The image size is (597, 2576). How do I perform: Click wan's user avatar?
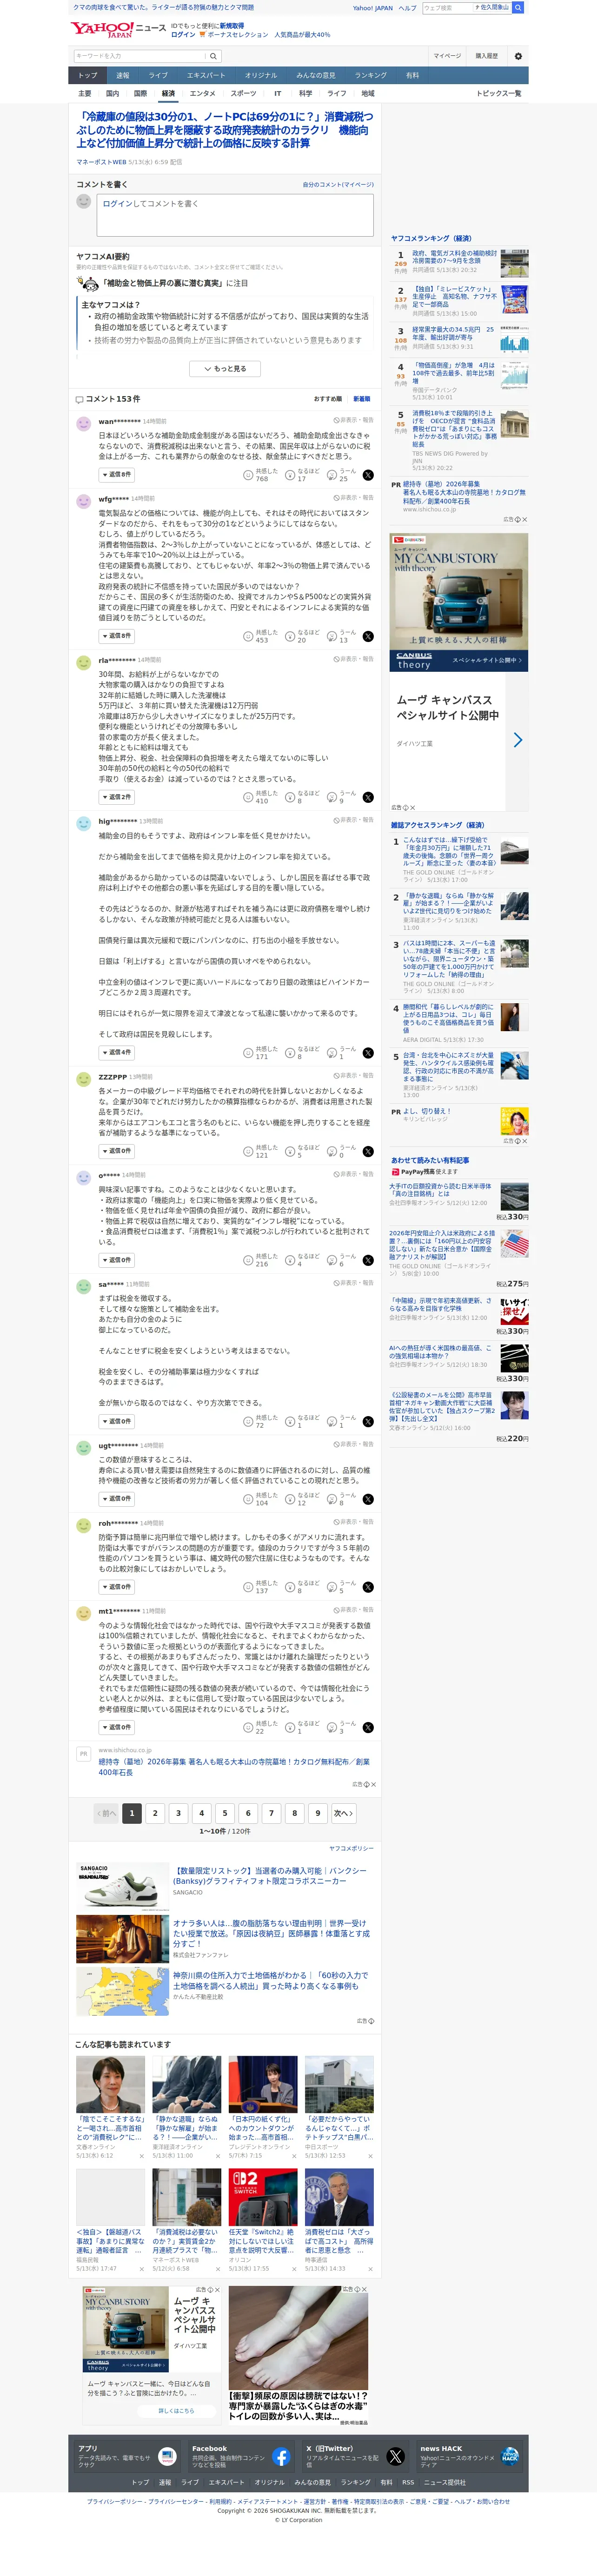(x=84, y=424)
